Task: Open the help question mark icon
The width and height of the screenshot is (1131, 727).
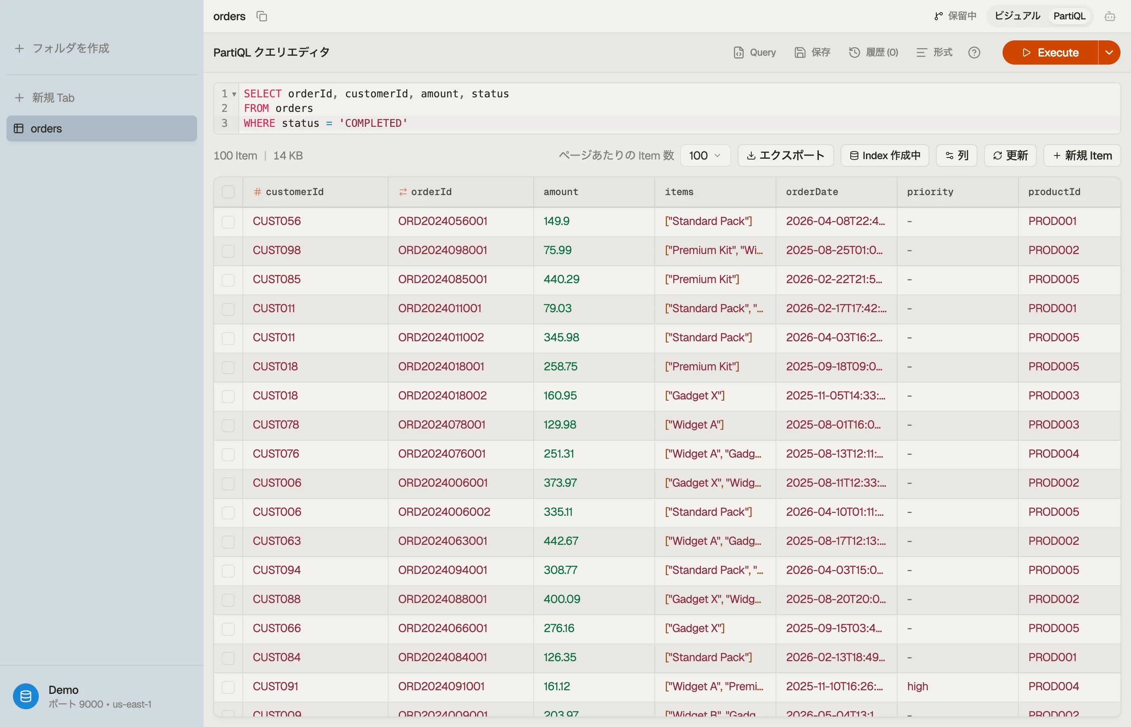Action: pyautogui.click(x=974, y=53)
